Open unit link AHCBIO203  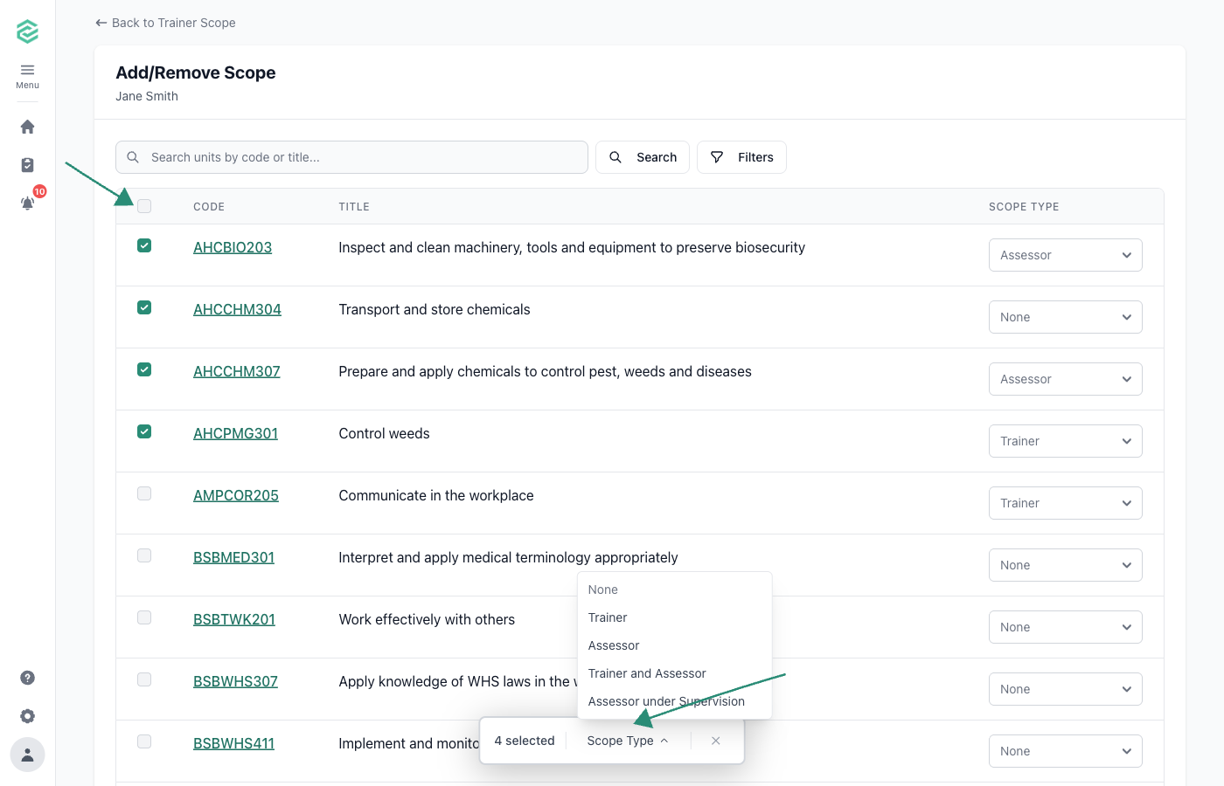point(233,247)
